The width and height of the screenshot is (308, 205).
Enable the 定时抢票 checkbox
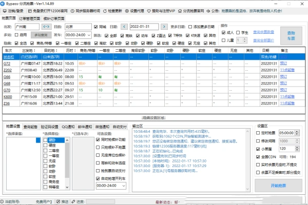point(259,132)
